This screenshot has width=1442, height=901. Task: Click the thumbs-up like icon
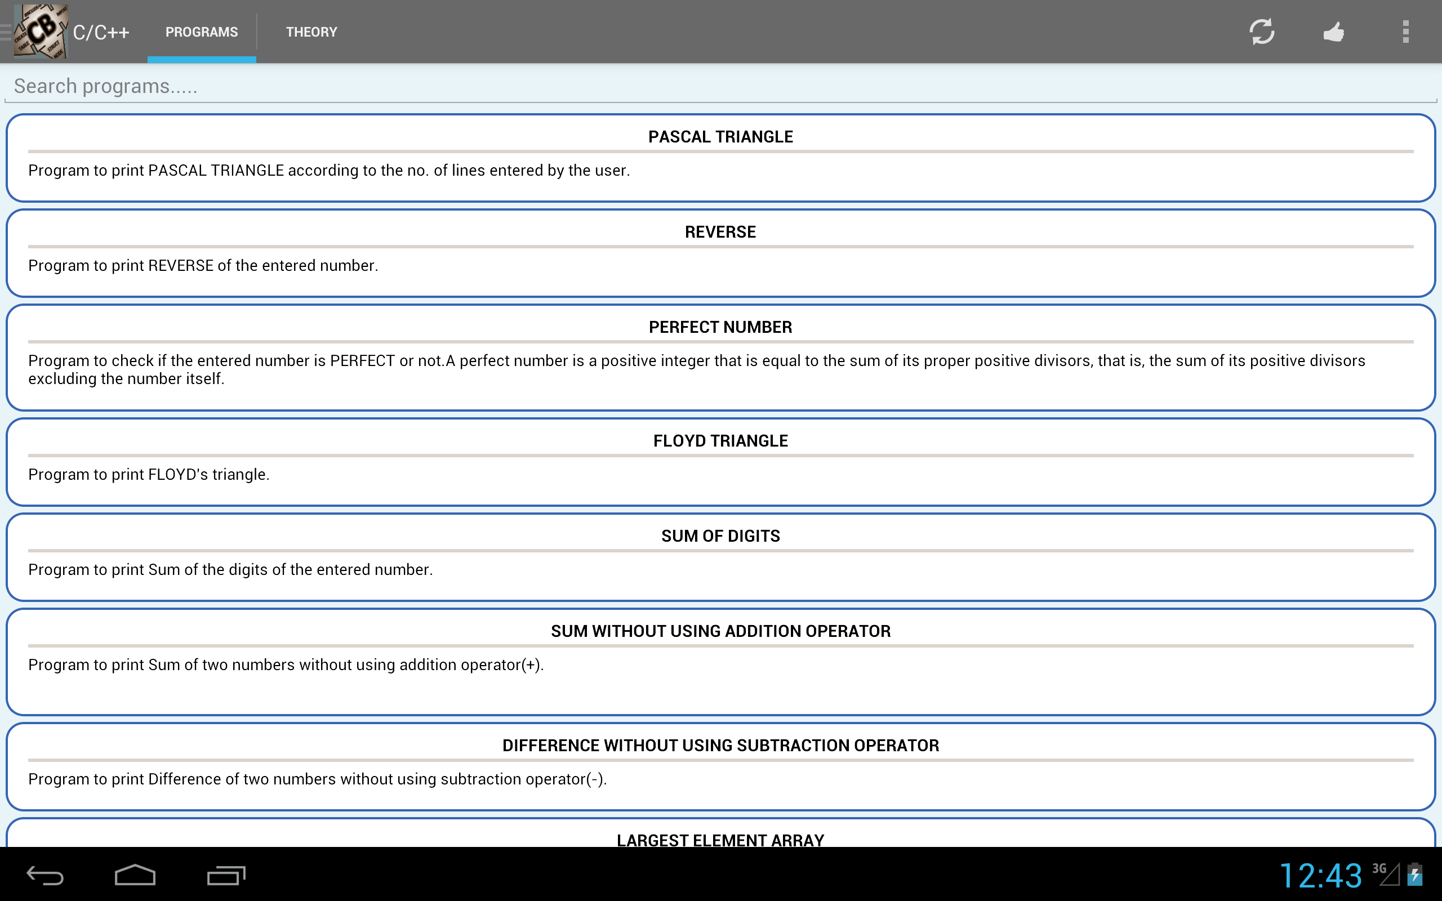click(x=1333, y=32)
